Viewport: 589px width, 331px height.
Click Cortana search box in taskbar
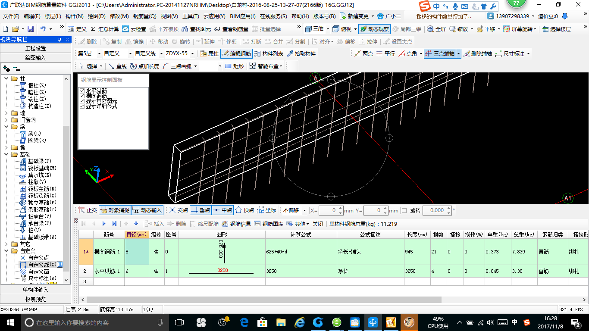pyautogui.click(x=94, y=322)
